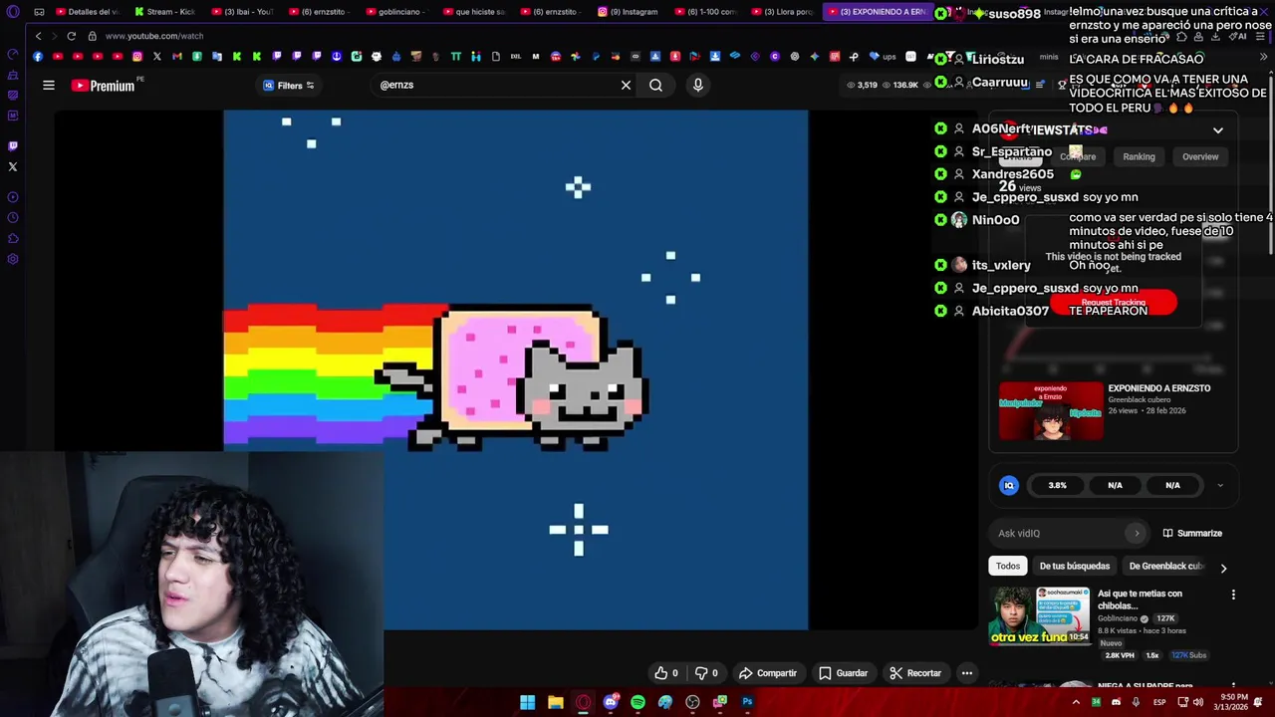1275x717 pixels.
Task: Open the vidIQ Filters button
Action: [x=289, y=86]
